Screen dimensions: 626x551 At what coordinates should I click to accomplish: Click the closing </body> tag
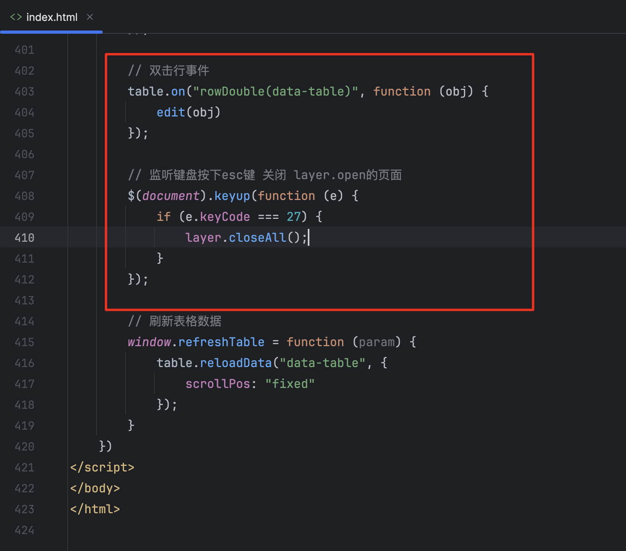[95, 488]
